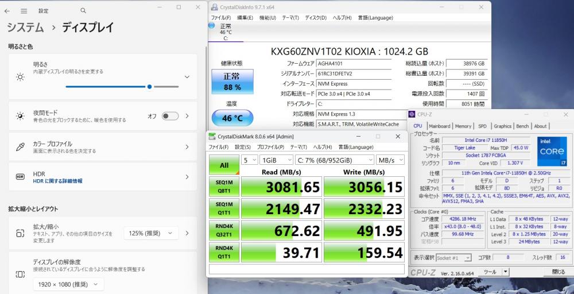574x294 pixels.
Task: Click the brightness slider handle
Action: pyautogui.click(x=149, y=87)
